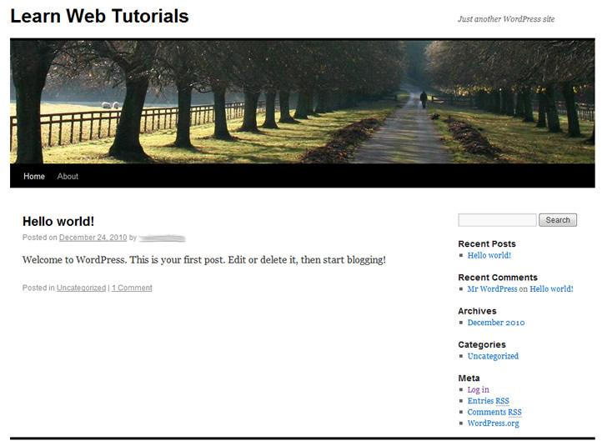Click the tree-lined path header image

pyautogui.click(x=302, y=101)
